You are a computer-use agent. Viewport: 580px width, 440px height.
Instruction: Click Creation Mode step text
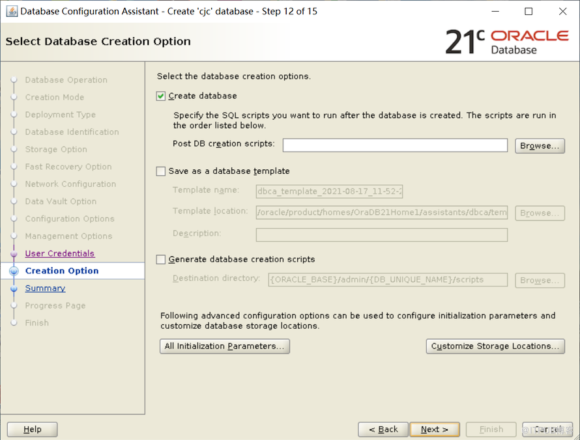tap(55, 97)
